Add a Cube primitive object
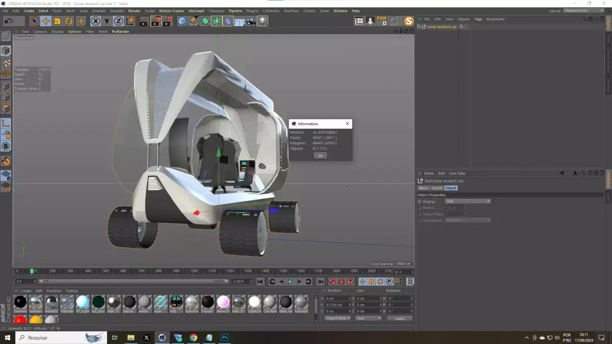Viewport: 612px width, 344px height. (182, 21)
